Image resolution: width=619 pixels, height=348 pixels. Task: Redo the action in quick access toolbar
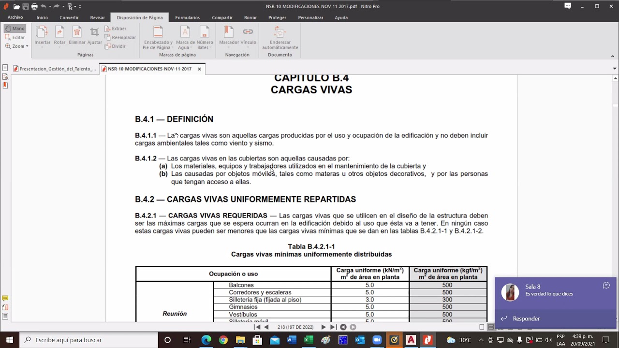(x=57, y=6)
